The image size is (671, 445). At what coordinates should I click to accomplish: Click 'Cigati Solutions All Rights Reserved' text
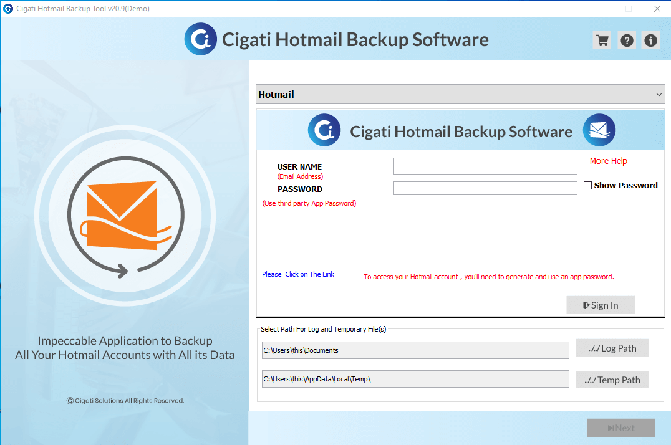[125, 401]
